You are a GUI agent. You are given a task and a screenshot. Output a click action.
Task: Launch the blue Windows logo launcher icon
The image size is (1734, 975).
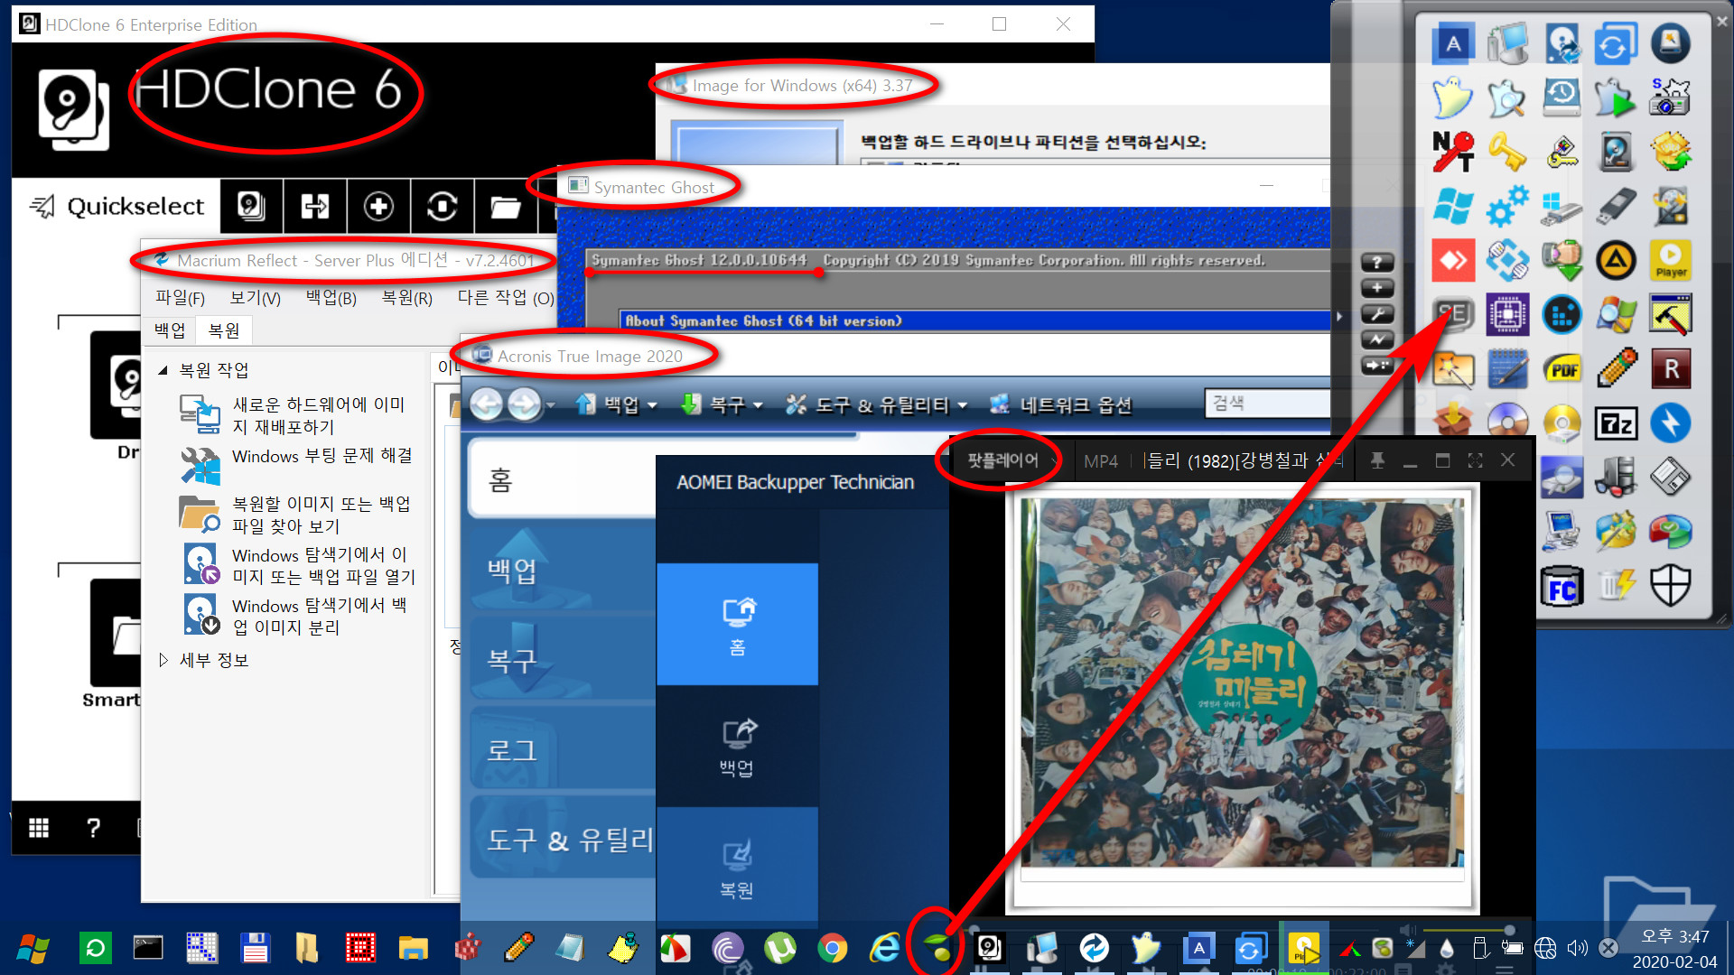pyautogui.click(x=1453, y=207)
